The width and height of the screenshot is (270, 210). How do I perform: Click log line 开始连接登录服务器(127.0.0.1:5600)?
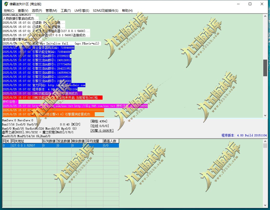46,31
